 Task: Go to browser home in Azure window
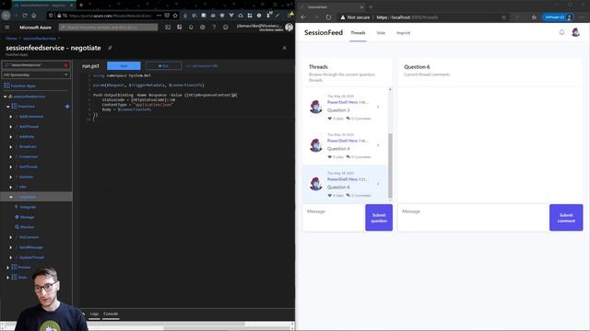pyautogui.click(x=34, y=16)
